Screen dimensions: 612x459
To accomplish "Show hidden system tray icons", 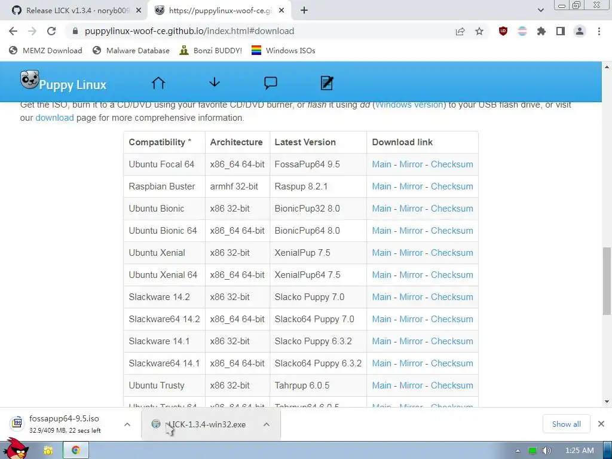I will [518, 451].
